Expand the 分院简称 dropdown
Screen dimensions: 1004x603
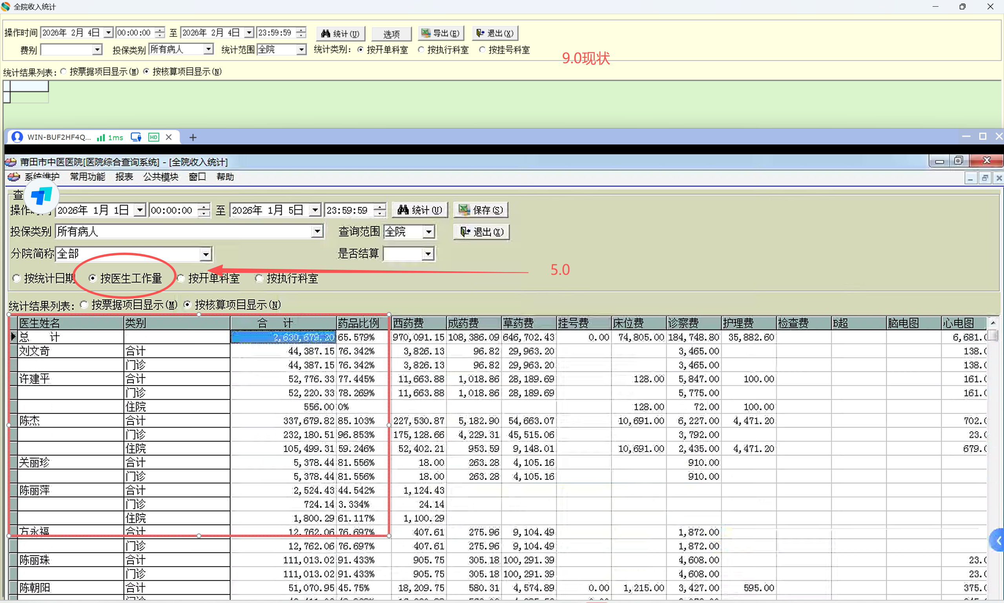click(206, 254)
